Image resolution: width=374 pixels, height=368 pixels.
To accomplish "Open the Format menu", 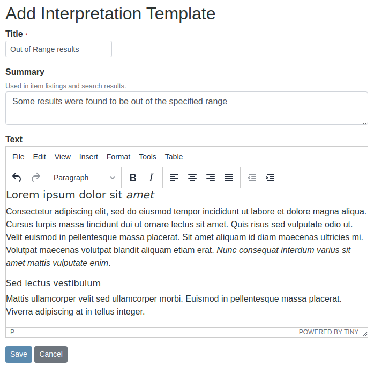I will click(118, 157).
